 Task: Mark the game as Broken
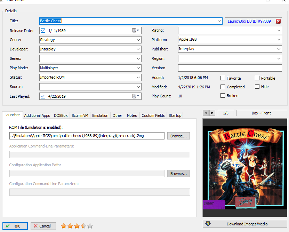(223, 95)
